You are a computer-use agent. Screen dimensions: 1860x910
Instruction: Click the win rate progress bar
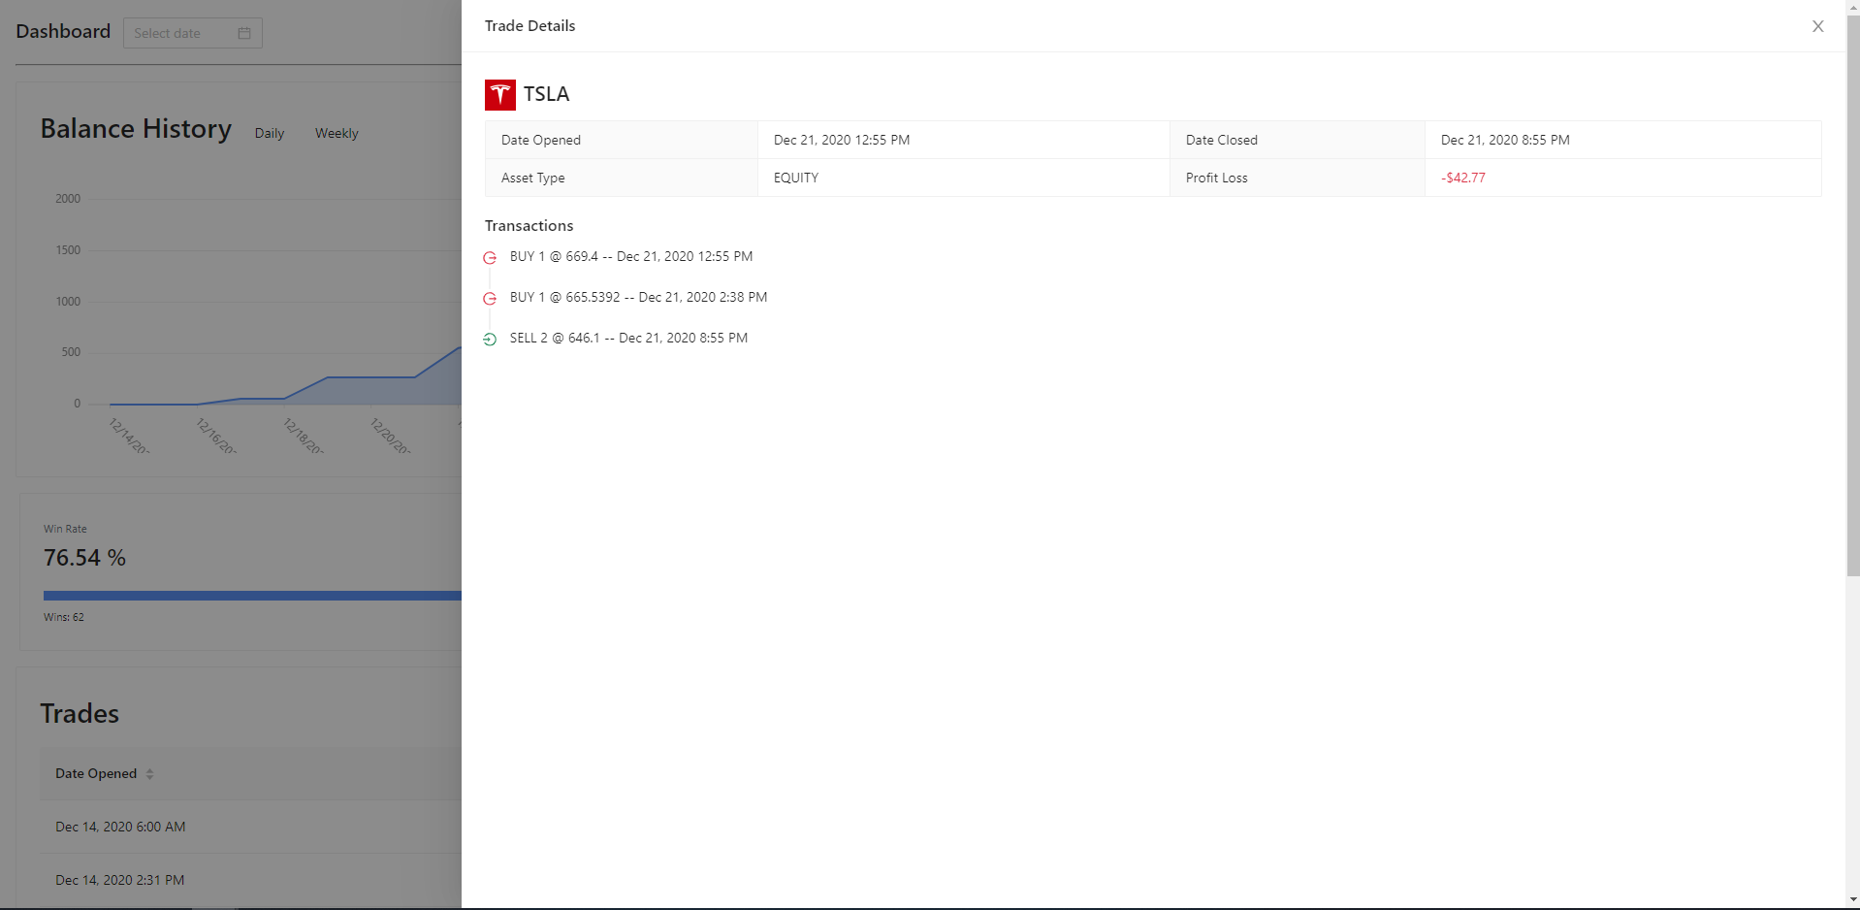(x=252, y=596)
